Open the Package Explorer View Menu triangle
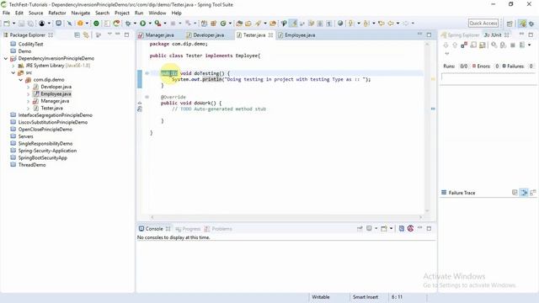 109,35
